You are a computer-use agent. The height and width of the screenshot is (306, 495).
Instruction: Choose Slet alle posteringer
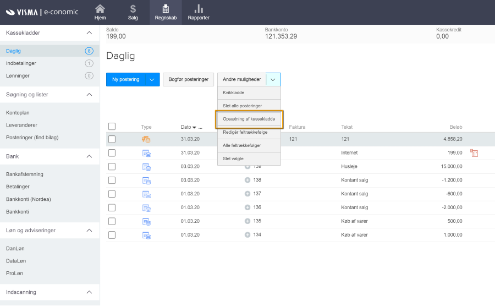click(x=249, y=106)
